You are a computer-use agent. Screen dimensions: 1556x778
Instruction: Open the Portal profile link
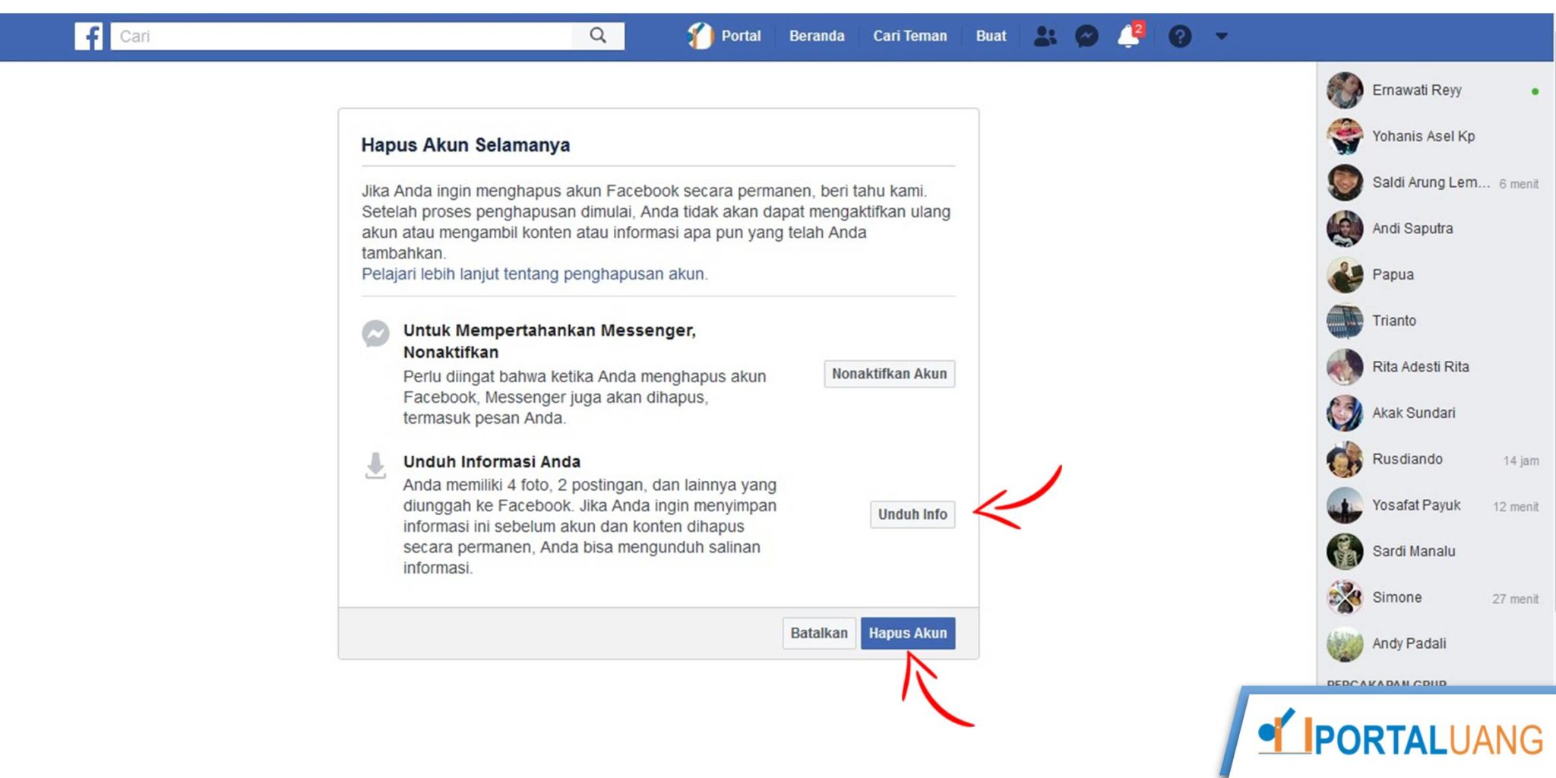click(740, 36)
